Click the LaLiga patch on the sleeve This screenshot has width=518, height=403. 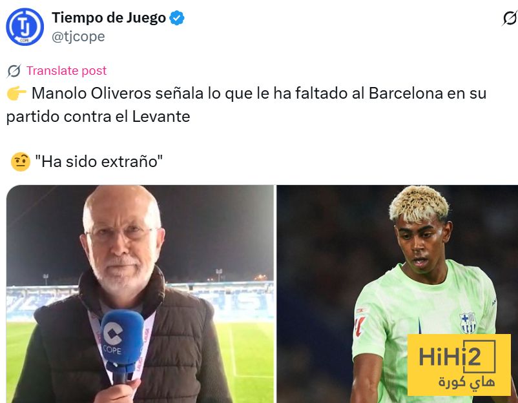coord(360,322)
